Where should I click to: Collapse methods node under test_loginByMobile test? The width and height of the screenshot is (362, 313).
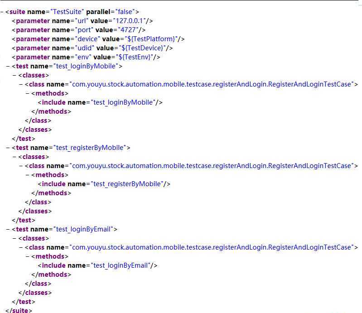pyautogui.click(x=28, y=93)
